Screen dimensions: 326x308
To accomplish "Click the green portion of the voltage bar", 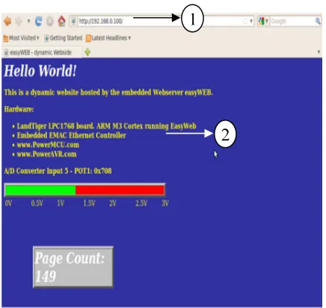I will click(x=40, y=190).
